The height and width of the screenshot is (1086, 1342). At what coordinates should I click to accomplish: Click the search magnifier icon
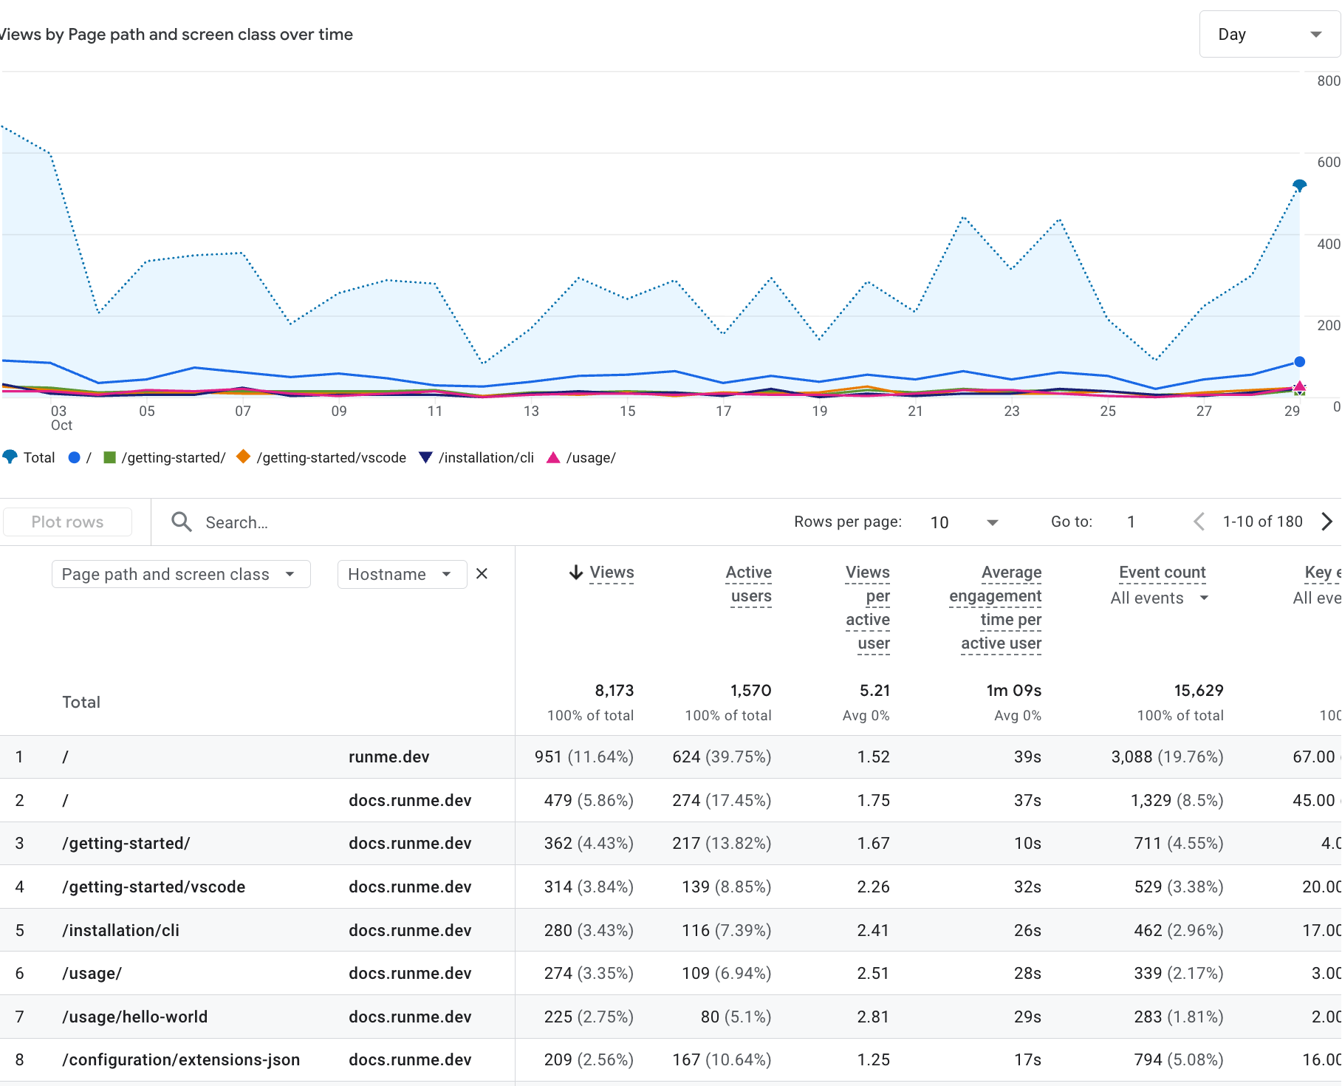click(x=182, y=522)
